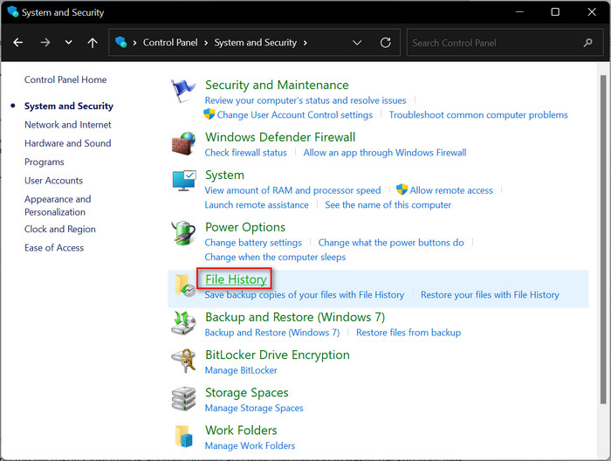Viewport: 611px width, 461px height.
Task: Click Allow an app through Windows Firewall
Action: point(385,153)
